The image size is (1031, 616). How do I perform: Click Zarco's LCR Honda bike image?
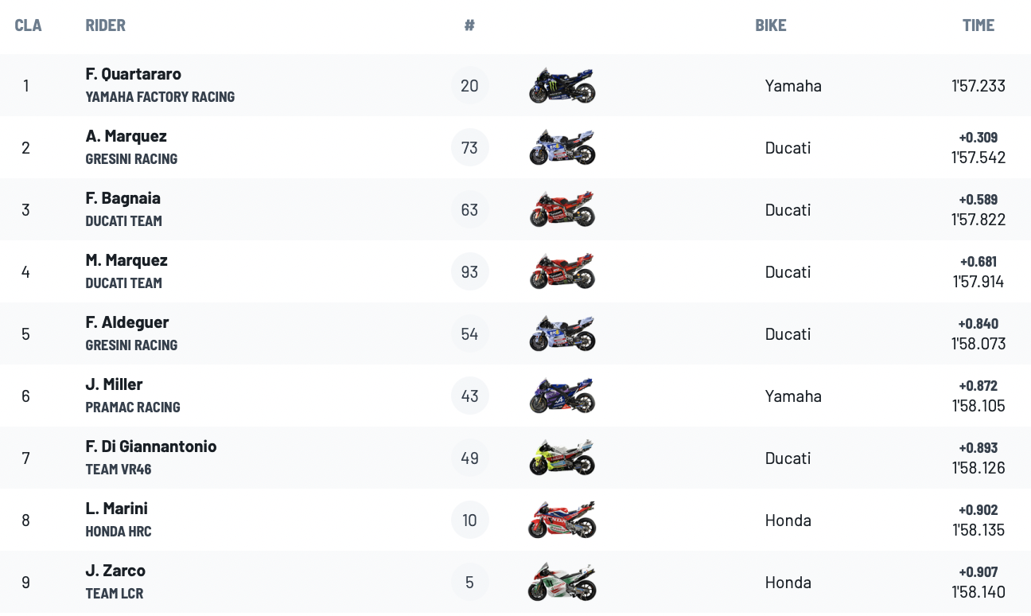(x=562, y=582)
